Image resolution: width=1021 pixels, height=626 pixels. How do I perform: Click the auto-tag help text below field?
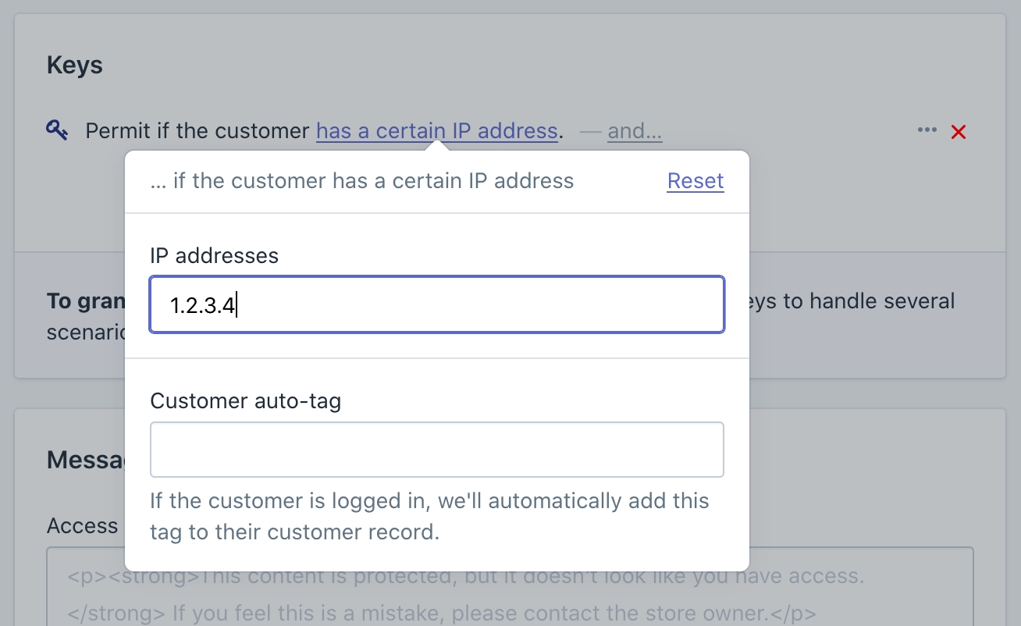(429, 516)
